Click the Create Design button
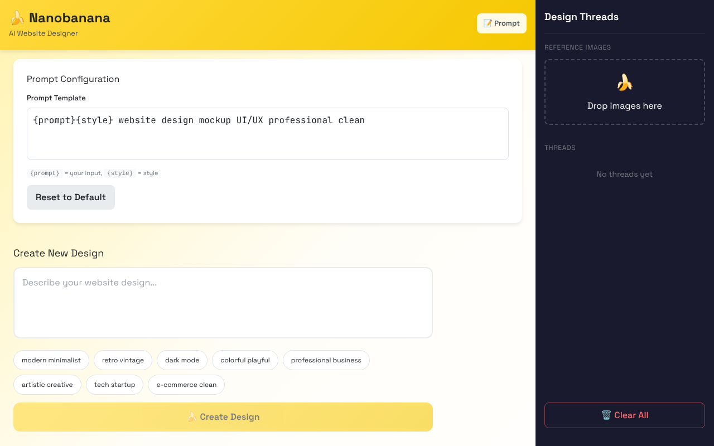Viewport: 714px width, 446px height. click(x=223, y=417)
